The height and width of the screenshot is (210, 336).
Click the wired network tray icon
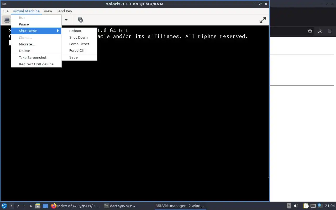click(x=313, y=206)
